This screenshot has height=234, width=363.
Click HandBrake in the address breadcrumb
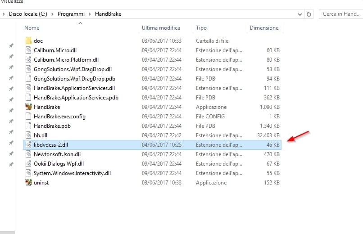point(108,14)
